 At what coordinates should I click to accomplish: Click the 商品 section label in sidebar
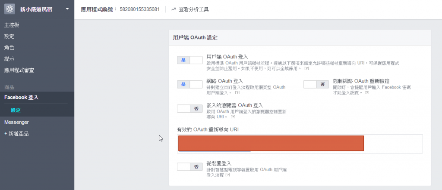(x=9, y=88)
